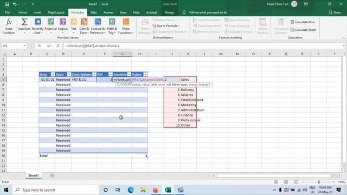Click Calculate Sheet
The image size is (347, 195).
(303, 30)
